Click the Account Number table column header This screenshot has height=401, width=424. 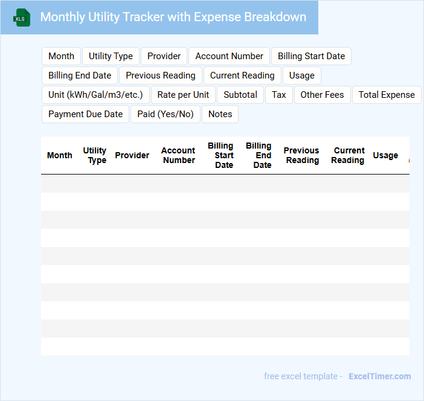178,155
